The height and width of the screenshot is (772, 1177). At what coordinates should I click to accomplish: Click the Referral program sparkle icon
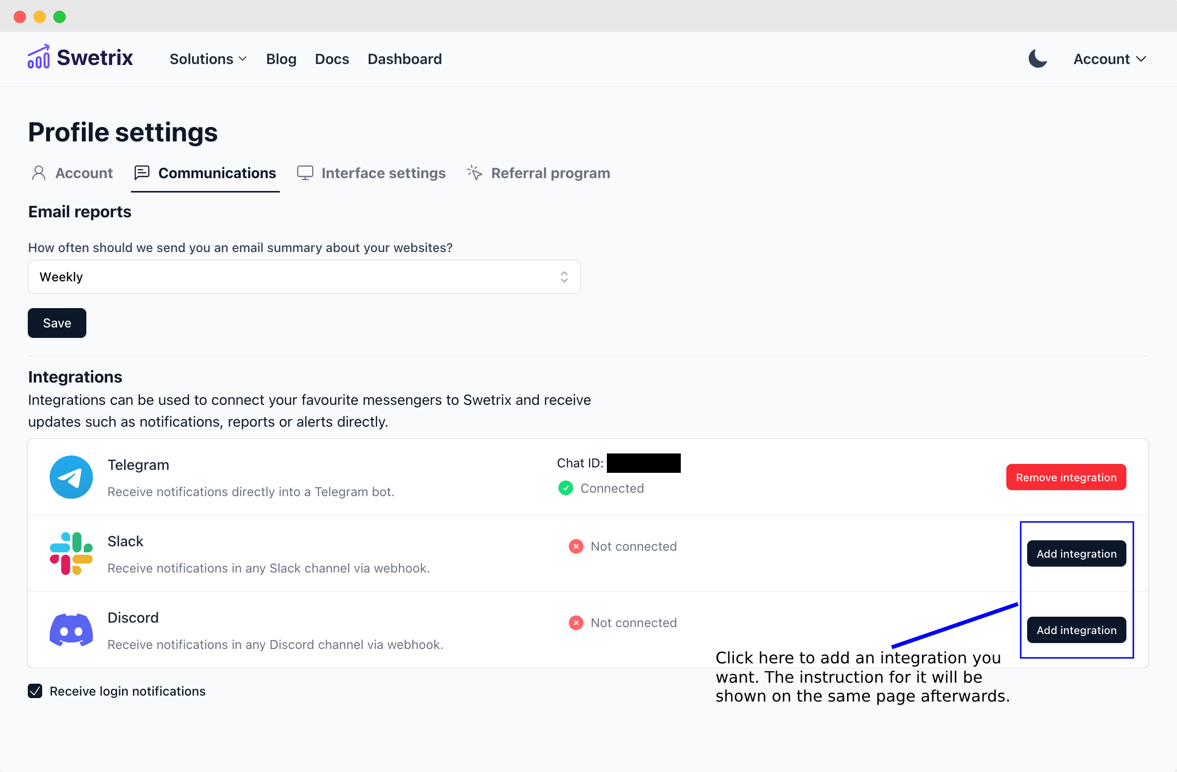point(474,173)
